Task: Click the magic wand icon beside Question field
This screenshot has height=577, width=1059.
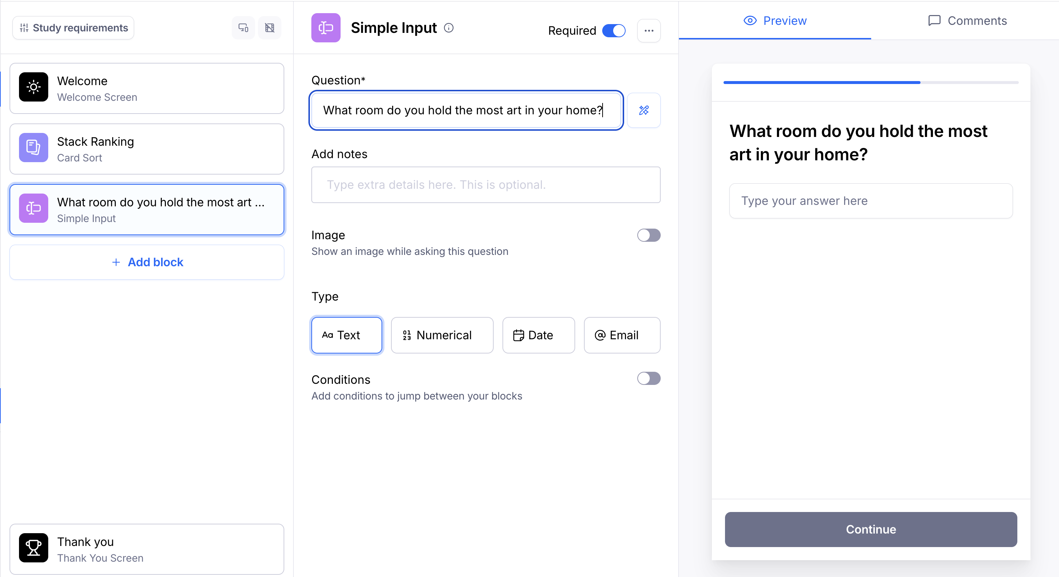Action: [x=644, y=110]
